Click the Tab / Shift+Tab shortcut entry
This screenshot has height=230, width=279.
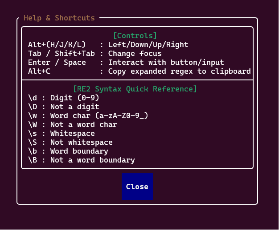(95, 54)
